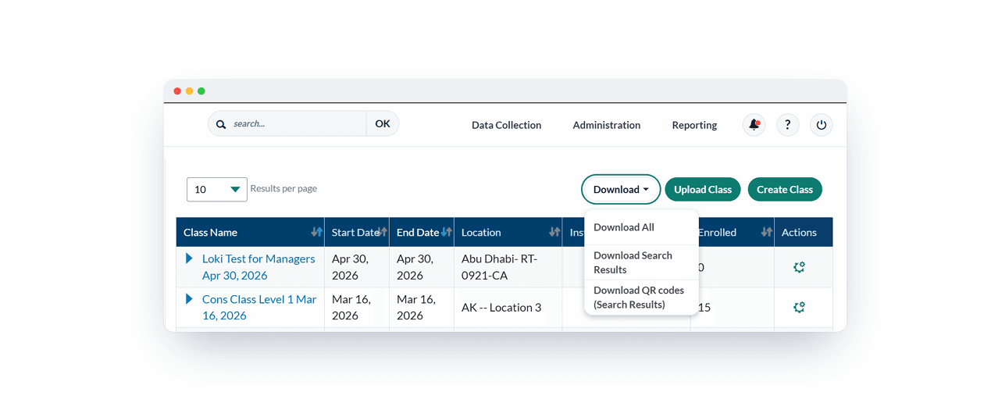The width and height of the screenshot is (991, 410).
Task: Click the Results per page label
Action: [283, 189]
